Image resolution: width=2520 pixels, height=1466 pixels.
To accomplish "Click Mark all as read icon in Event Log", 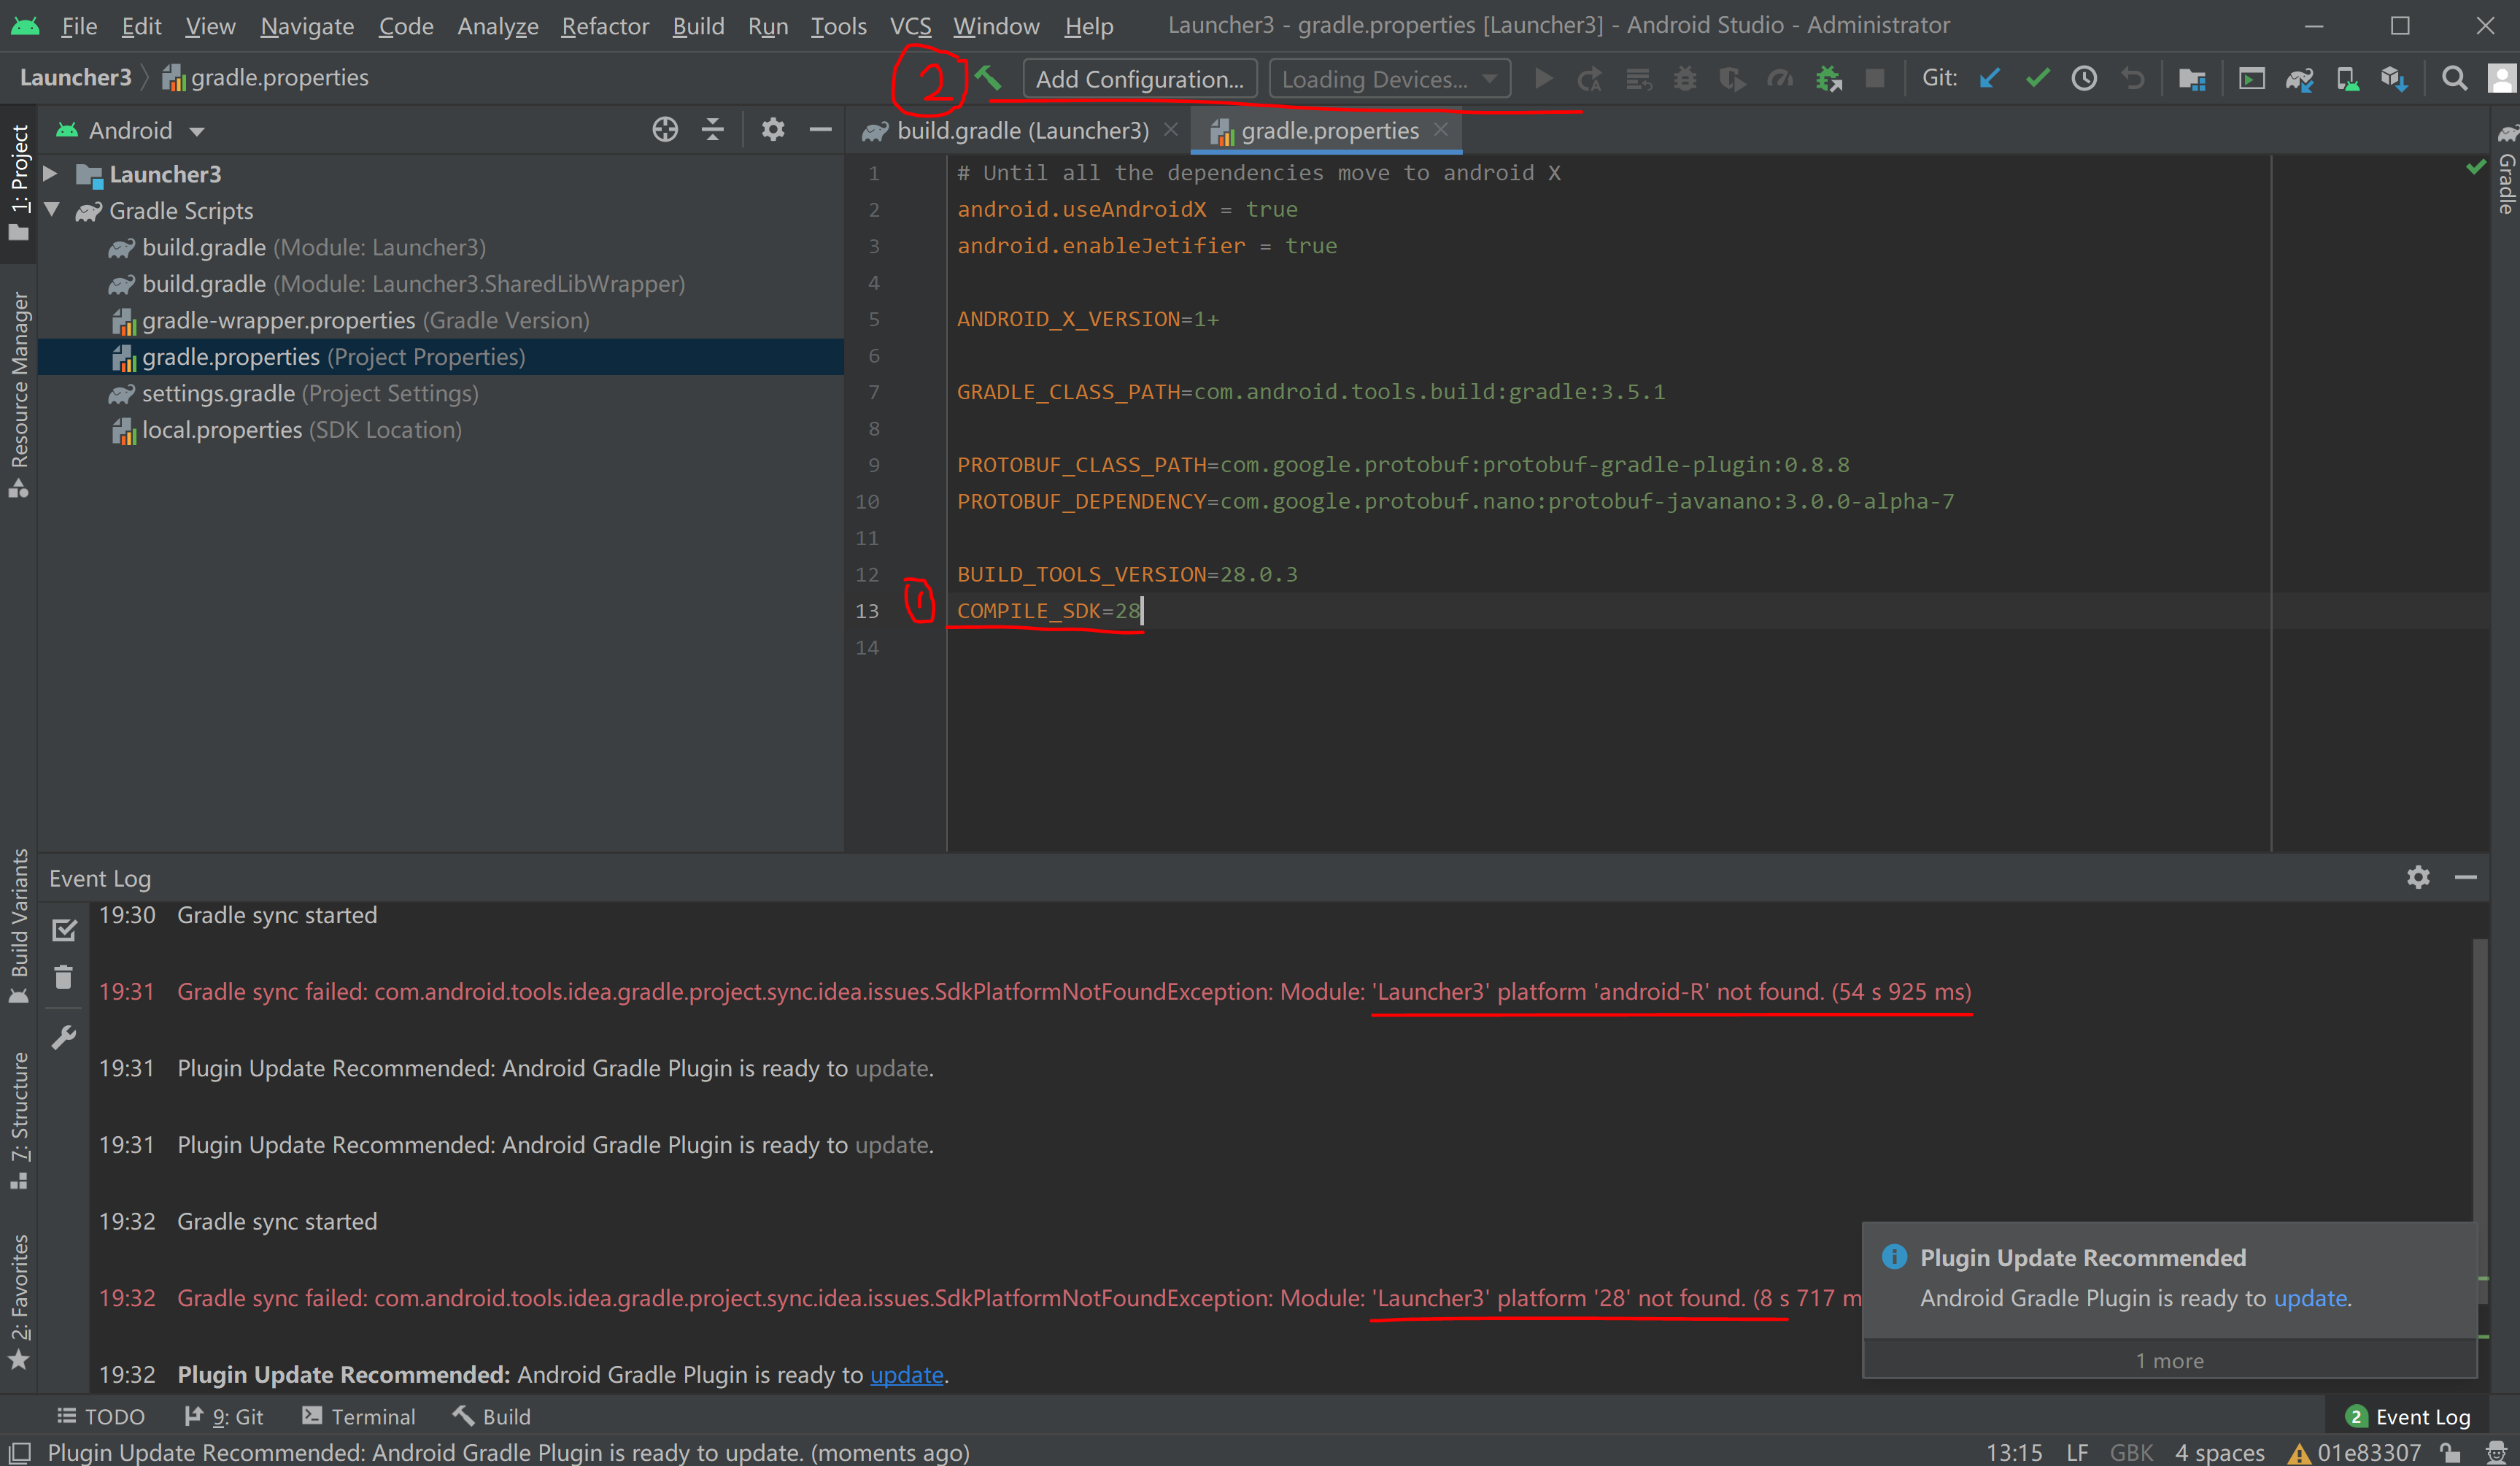I will pyautogui.click(x=64, y=930).
